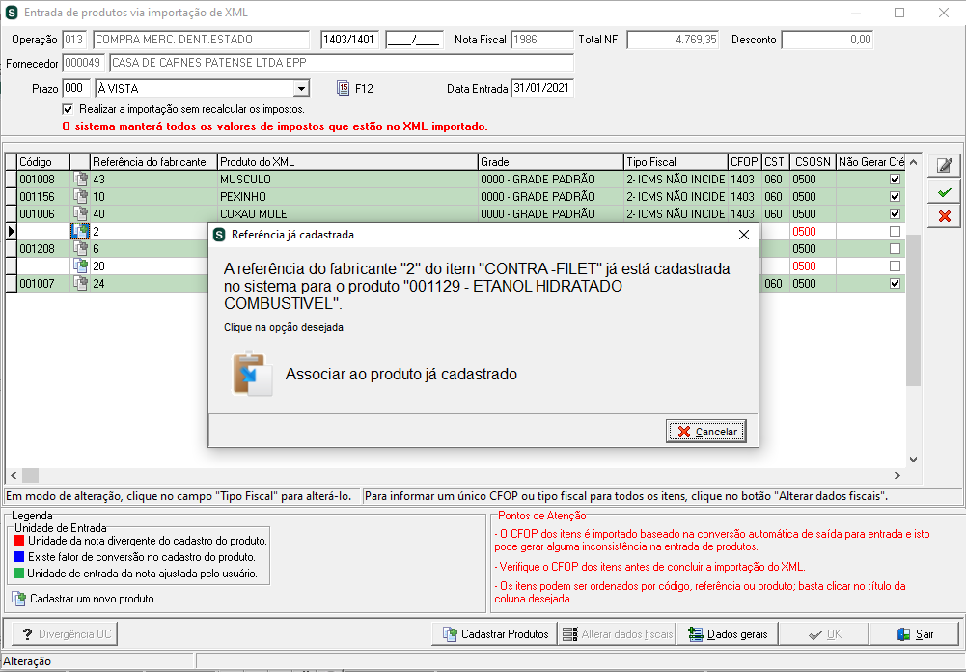Click the Alterar dados fiscais button
The image size is (966, 672).
point(617,634)
